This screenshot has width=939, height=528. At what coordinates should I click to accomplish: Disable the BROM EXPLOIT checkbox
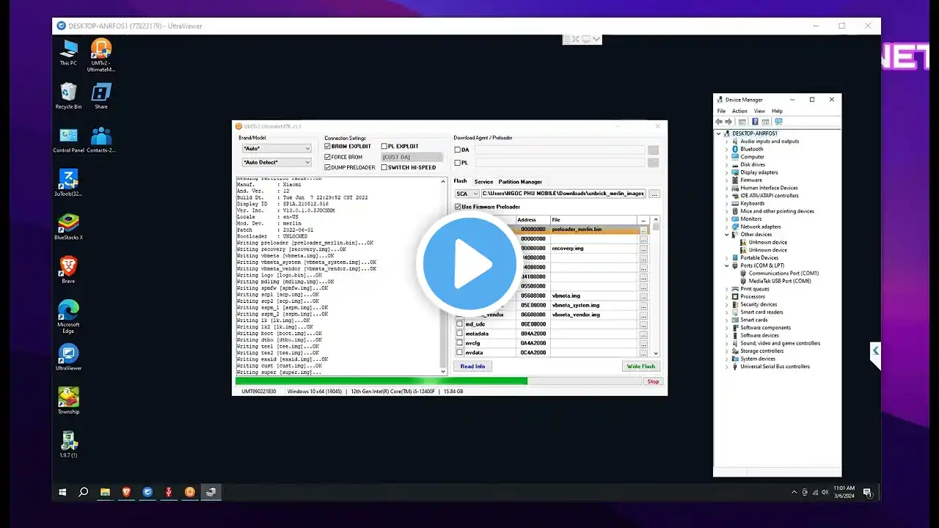(x=328, y=147)
